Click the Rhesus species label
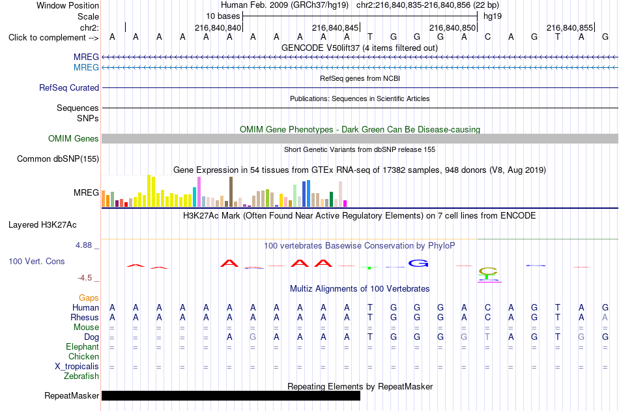Viewport: 619px width, 411px height. (85, 317)
